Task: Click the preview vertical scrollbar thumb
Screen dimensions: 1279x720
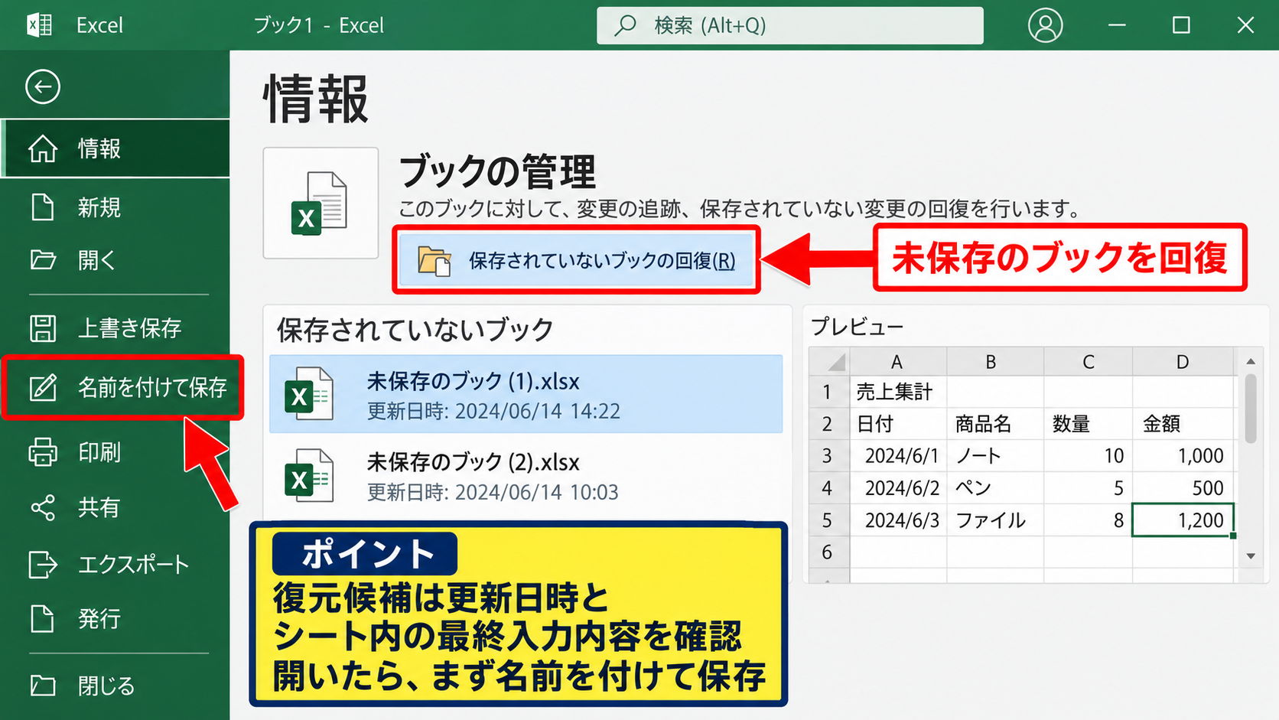Action: point(1251,409)
